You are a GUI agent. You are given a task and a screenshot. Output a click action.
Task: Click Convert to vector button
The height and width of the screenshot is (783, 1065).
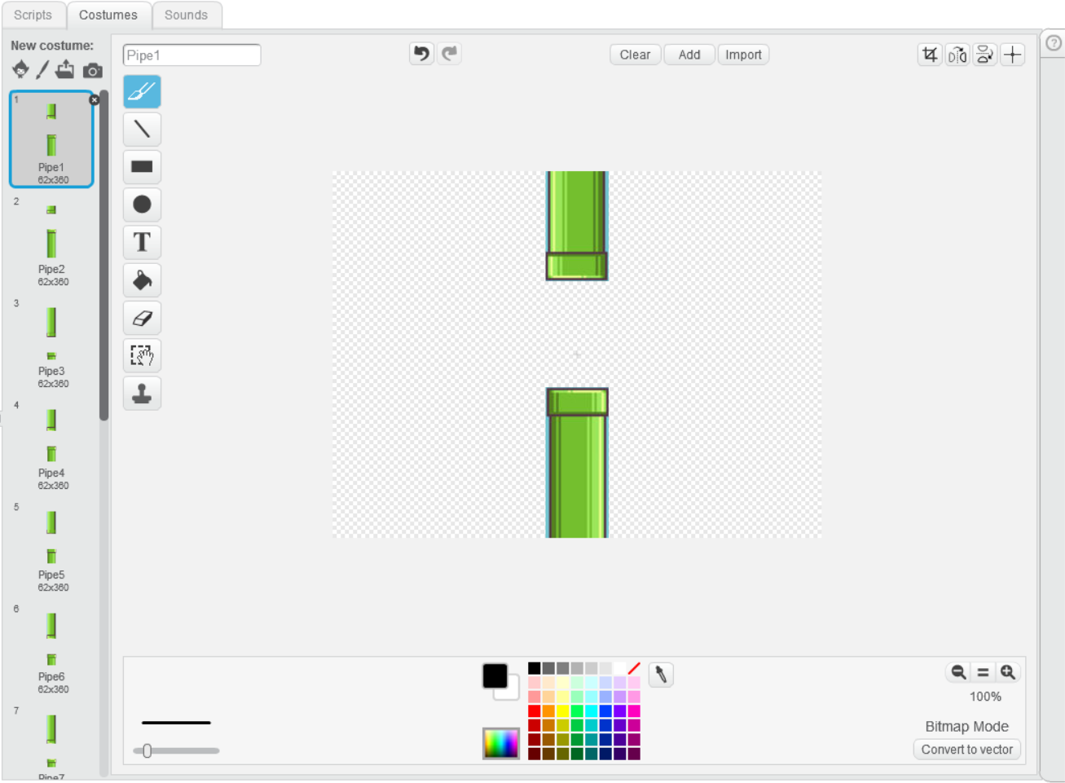tap(966, 750)
